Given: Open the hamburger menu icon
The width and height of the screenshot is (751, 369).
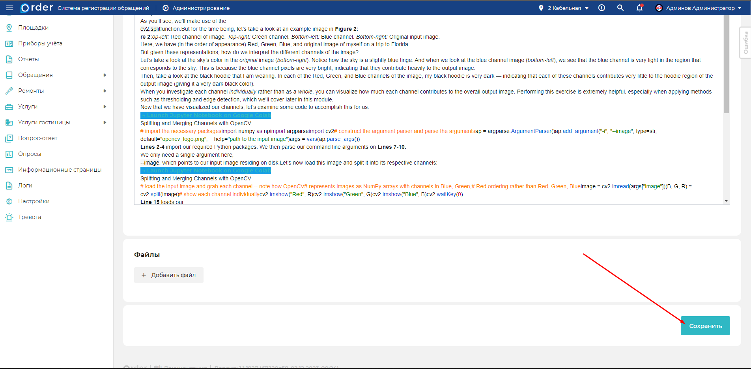Looking at the screenshot, I should point(9,8).
